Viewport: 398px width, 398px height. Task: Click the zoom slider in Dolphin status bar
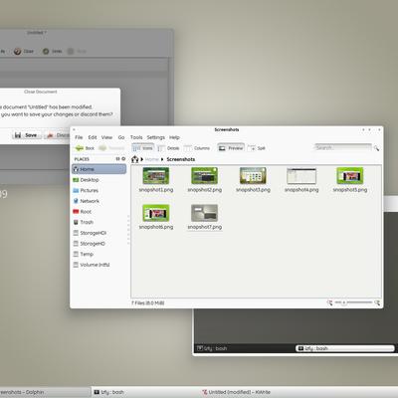[x=353, y=302]
